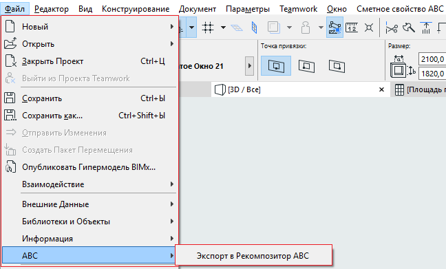446x269 pixels.
Task: Click the scissors trim tool icon
Action: click(x=392, y=28)
